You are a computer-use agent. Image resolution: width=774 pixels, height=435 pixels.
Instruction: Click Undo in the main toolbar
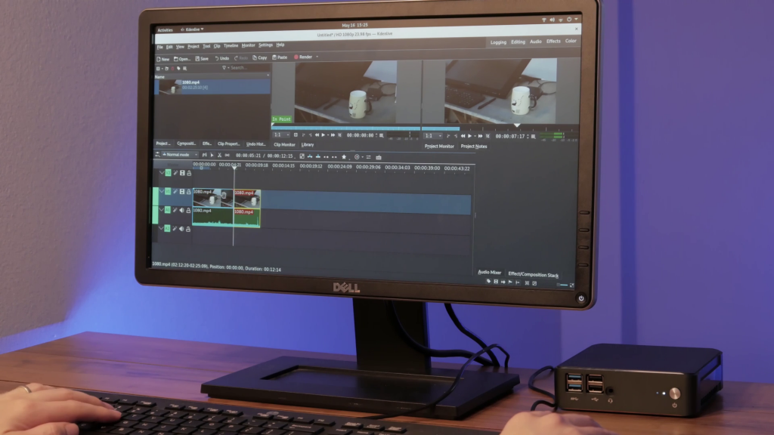[222, 58]
